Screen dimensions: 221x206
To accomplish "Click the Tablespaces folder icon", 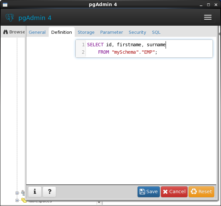I will (24, 200).
